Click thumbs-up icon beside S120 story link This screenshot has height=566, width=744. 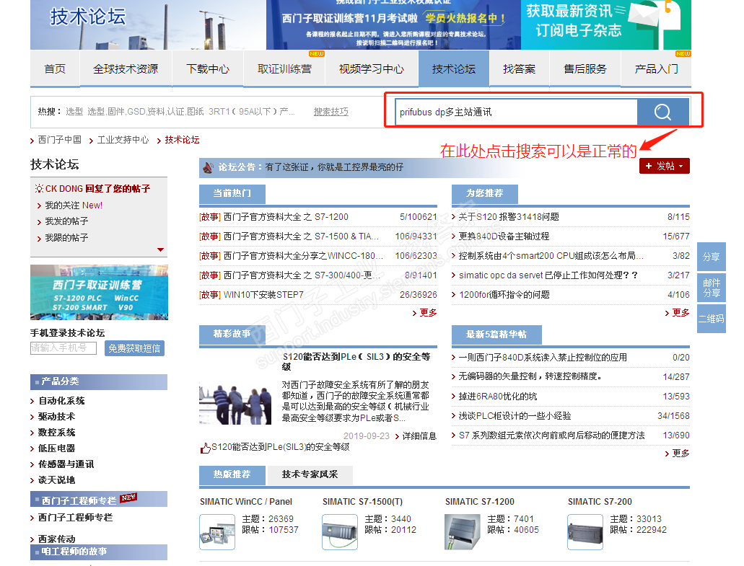(x=205, y=448)
